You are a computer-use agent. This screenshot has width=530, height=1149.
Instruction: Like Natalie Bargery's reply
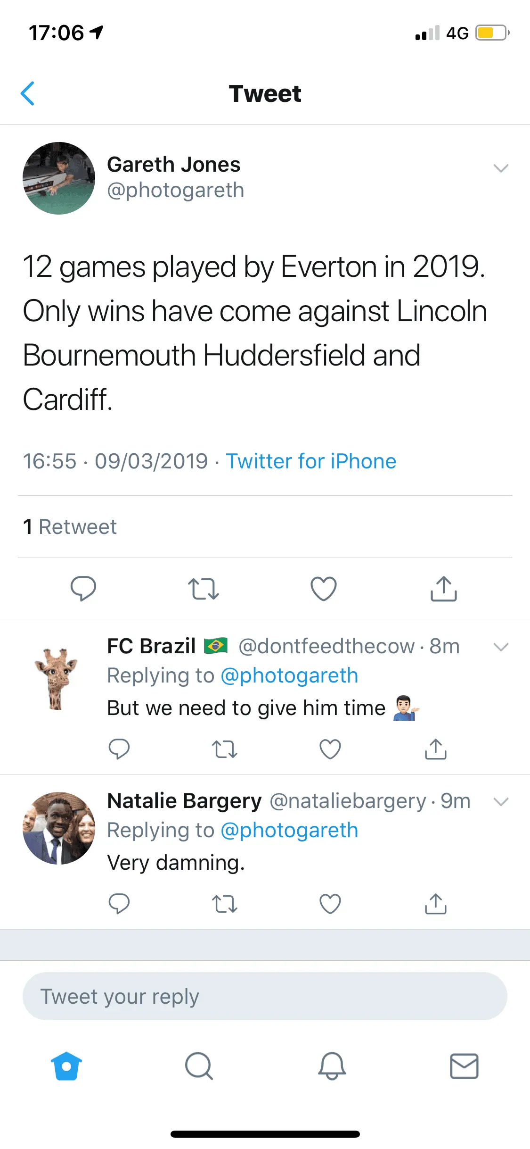(x=330, y=904)
